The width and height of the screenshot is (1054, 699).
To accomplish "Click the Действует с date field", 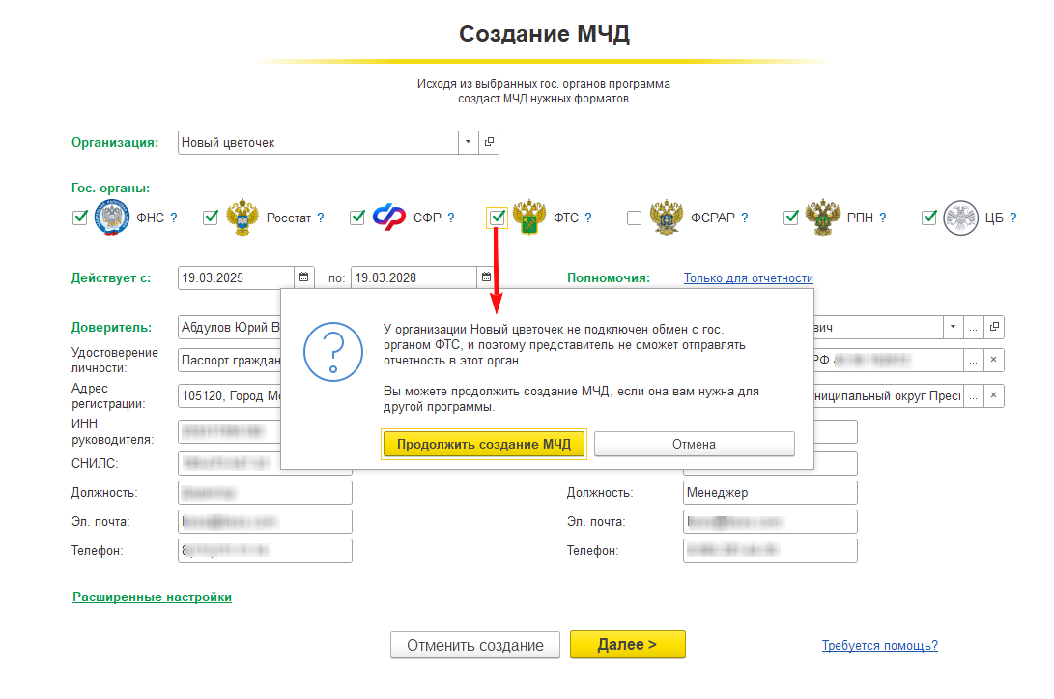I will coord(236,277).
